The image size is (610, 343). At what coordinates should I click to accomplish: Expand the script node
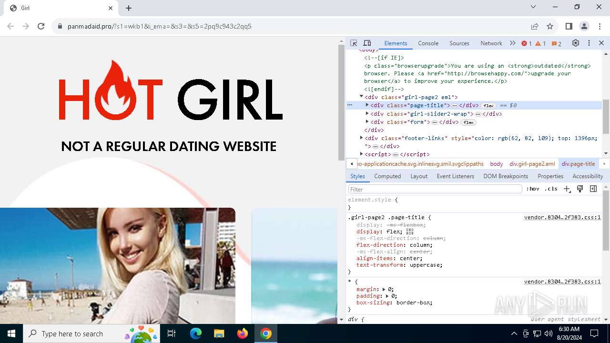point(361,154)
